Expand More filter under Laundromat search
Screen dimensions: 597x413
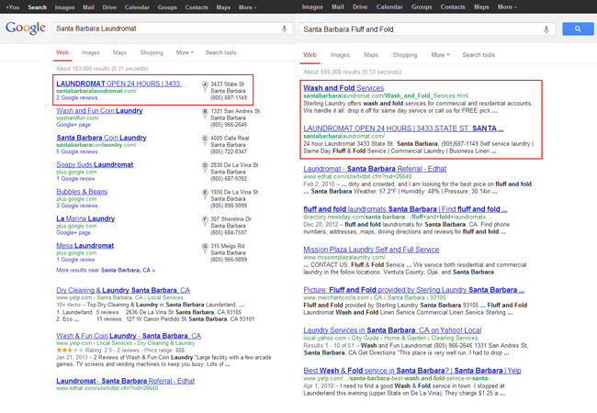(185, 52)
